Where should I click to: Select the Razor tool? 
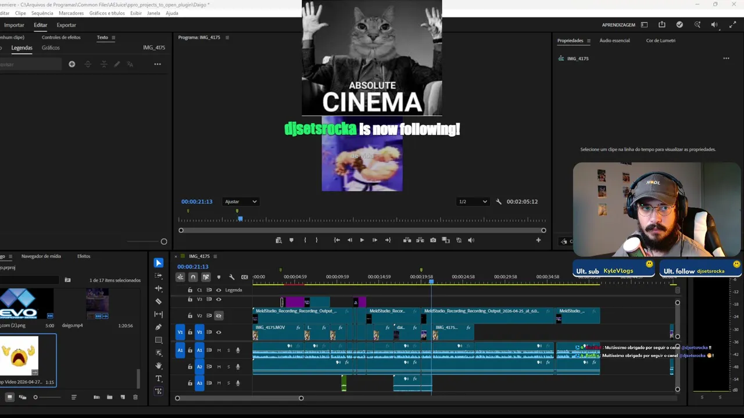[159, 301]
